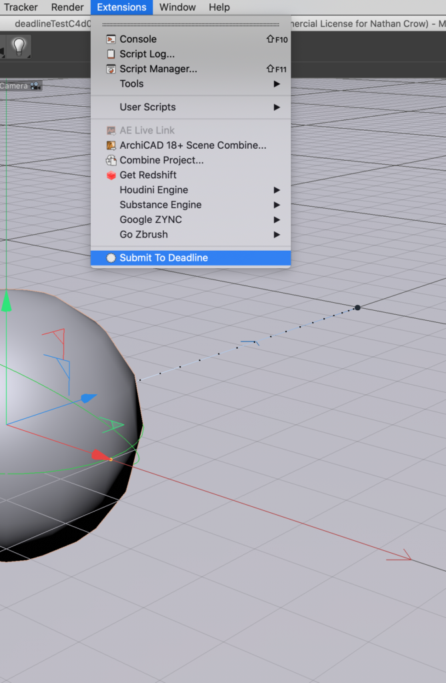Expand the Tools submenu

[x=191, y=83]
